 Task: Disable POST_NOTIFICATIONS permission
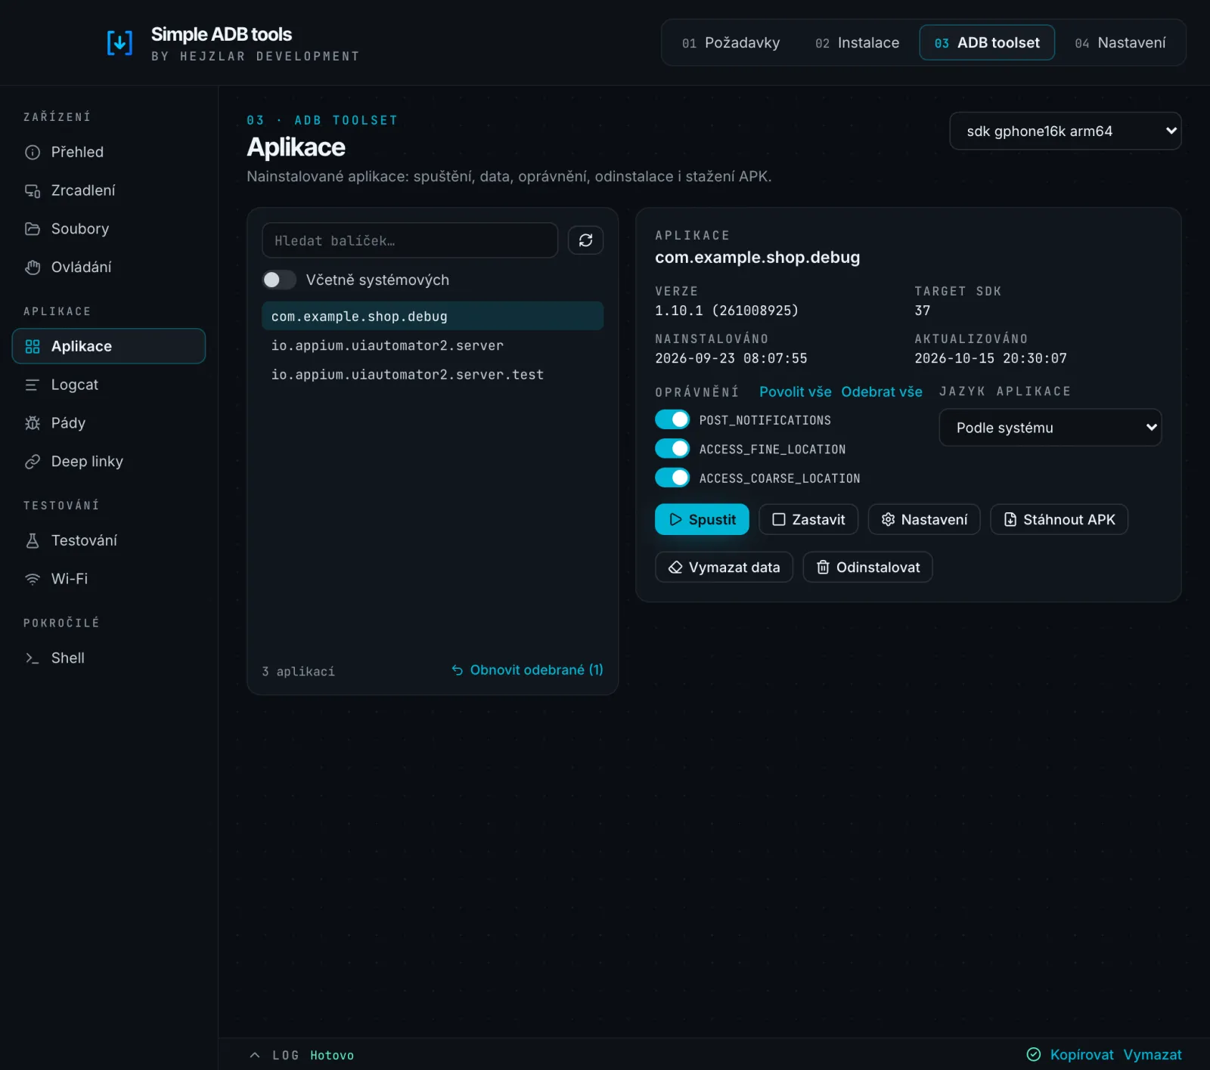(672, 419)
